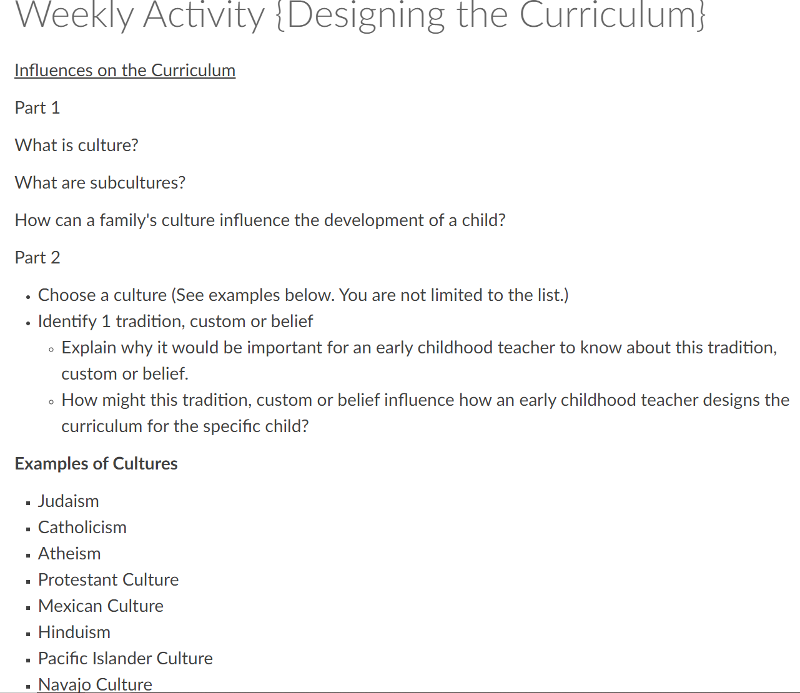
Task: Open the Influences on the Curriculum link
Action: [125, 71]
